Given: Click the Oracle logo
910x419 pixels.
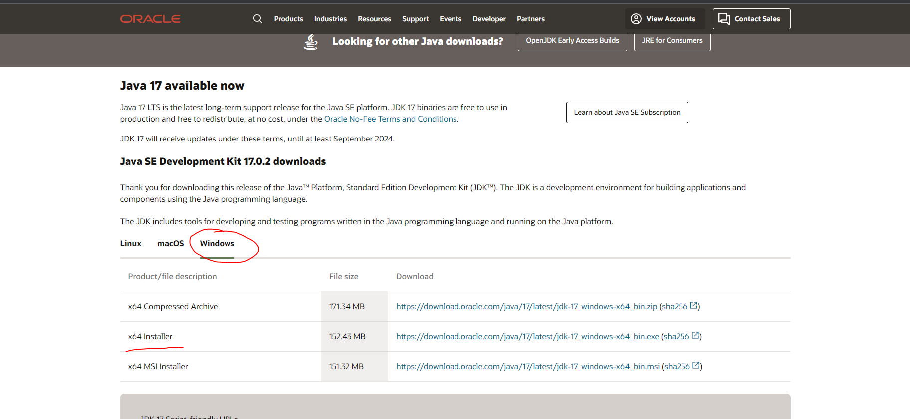Looking at the screenshot, I should [x=150, y=19].
